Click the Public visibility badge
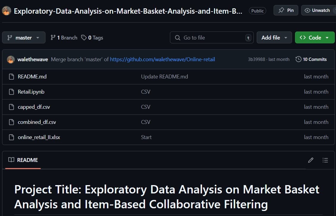The height and width of the screenshot is (216, 336). (257, 11)
